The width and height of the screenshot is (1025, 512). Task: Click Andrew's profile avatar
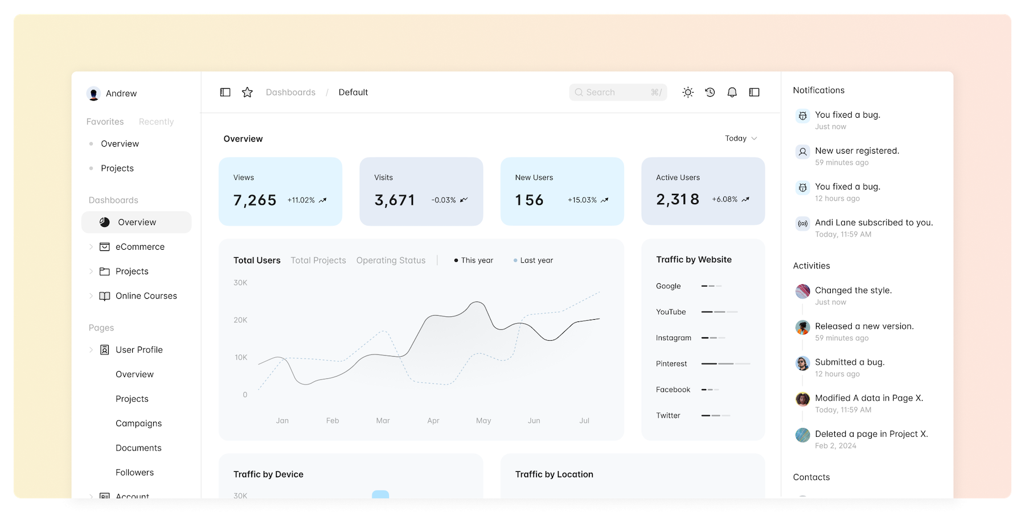click(93, 94)
